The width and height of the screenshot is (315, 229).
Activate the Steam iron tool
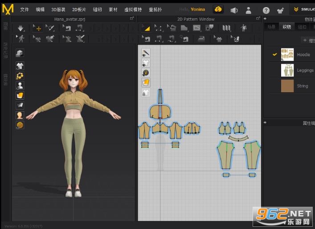pos(201,39)
